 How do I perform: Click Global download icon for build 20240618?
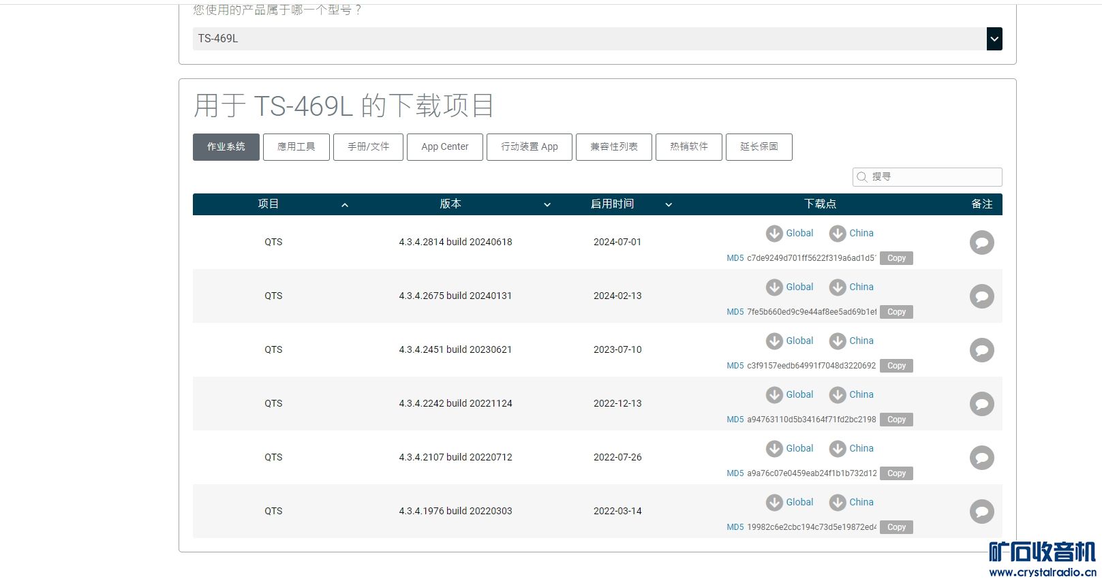click(774, 234)
